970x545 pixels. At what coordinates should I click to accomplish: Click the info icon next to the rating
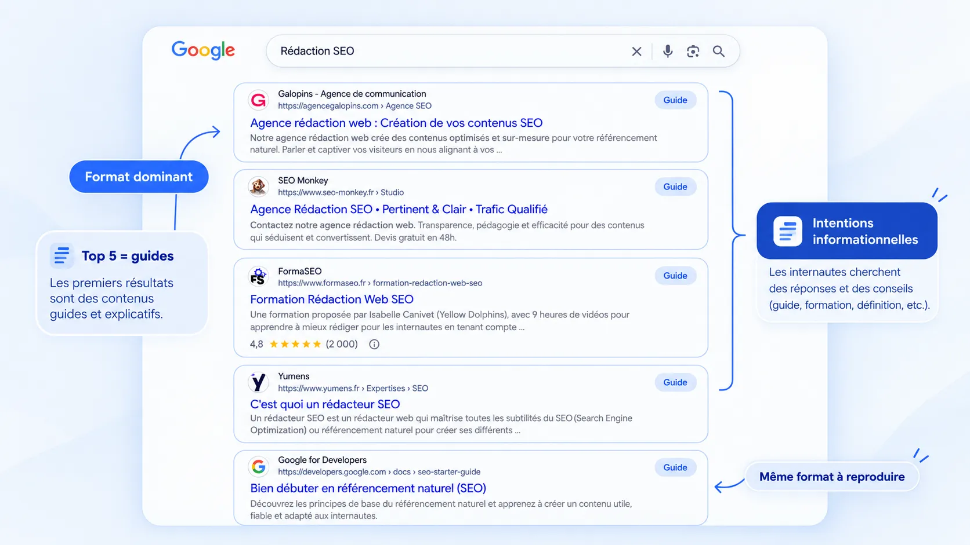374,344
